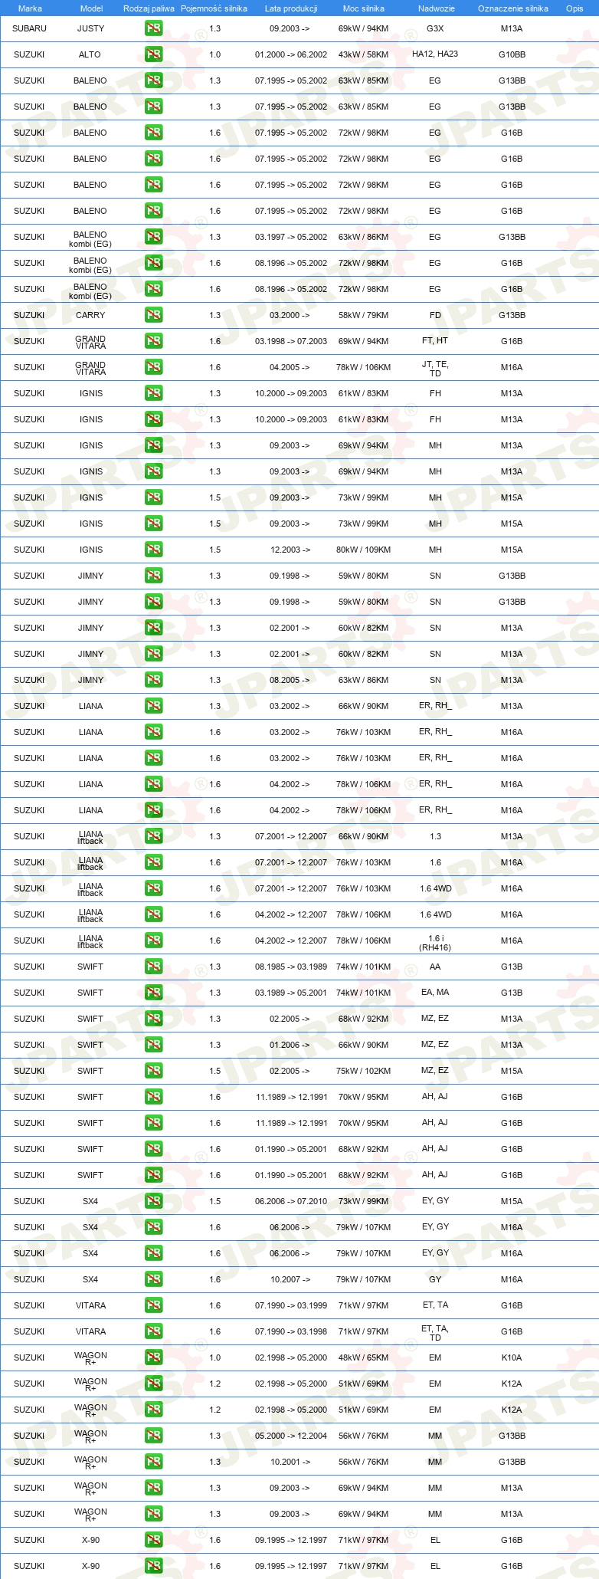Click the fuel icon in the SUZUKI CARRY row
This screenshot has width=599, height=1579.
153,315
